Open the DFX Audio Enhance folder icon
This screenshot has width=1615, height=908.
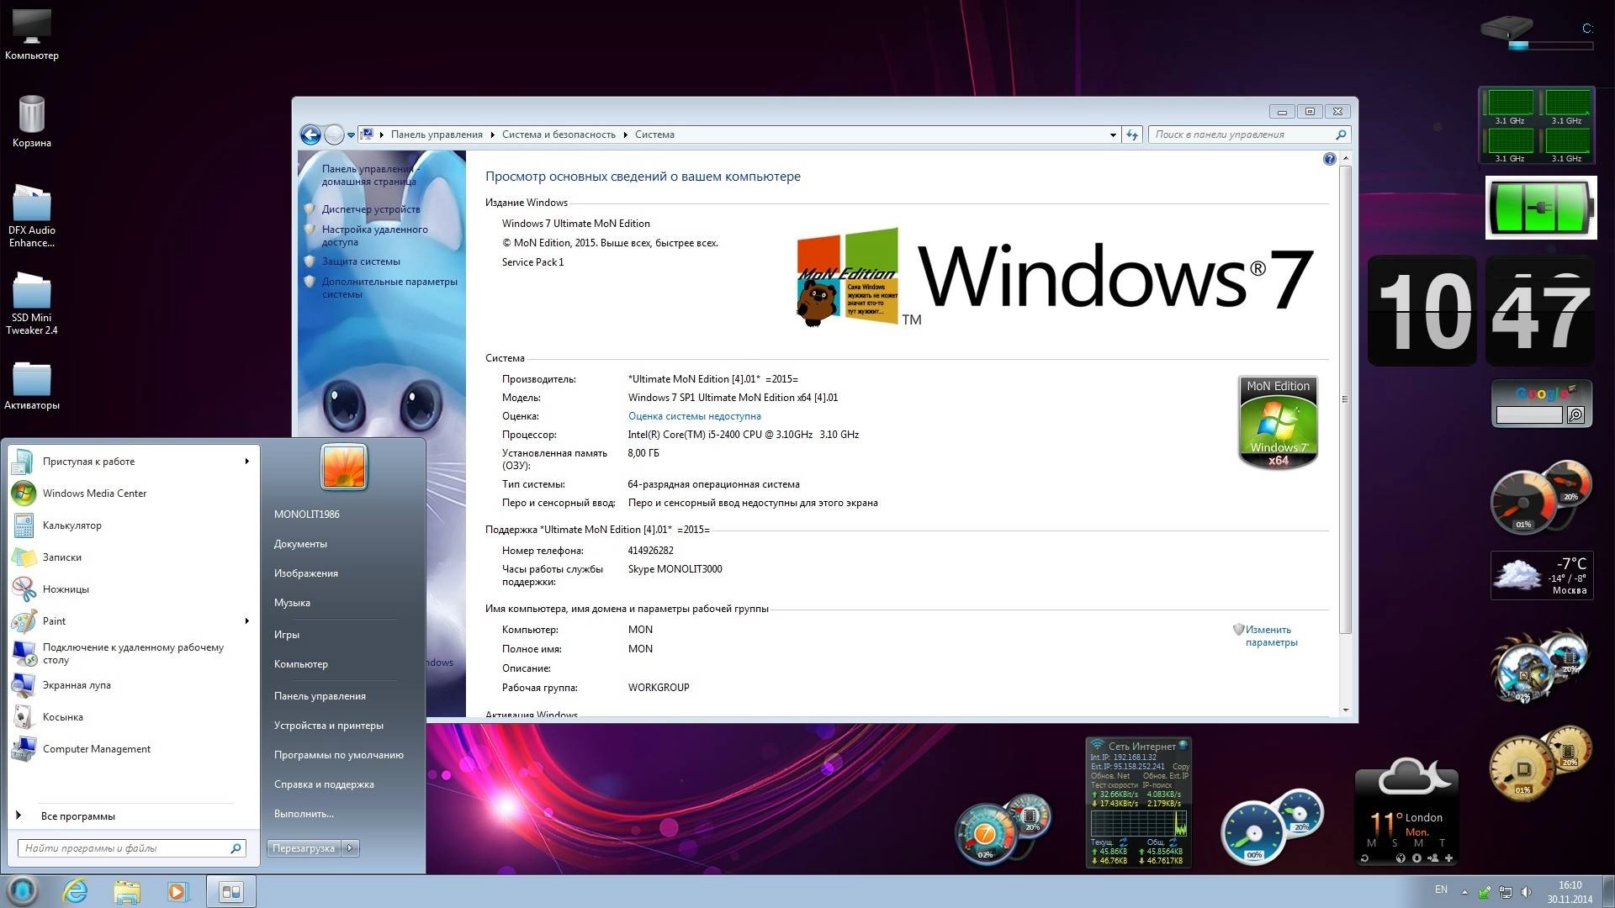(31, 215)
